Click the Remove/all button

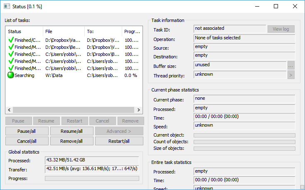[x=71, y=141]
